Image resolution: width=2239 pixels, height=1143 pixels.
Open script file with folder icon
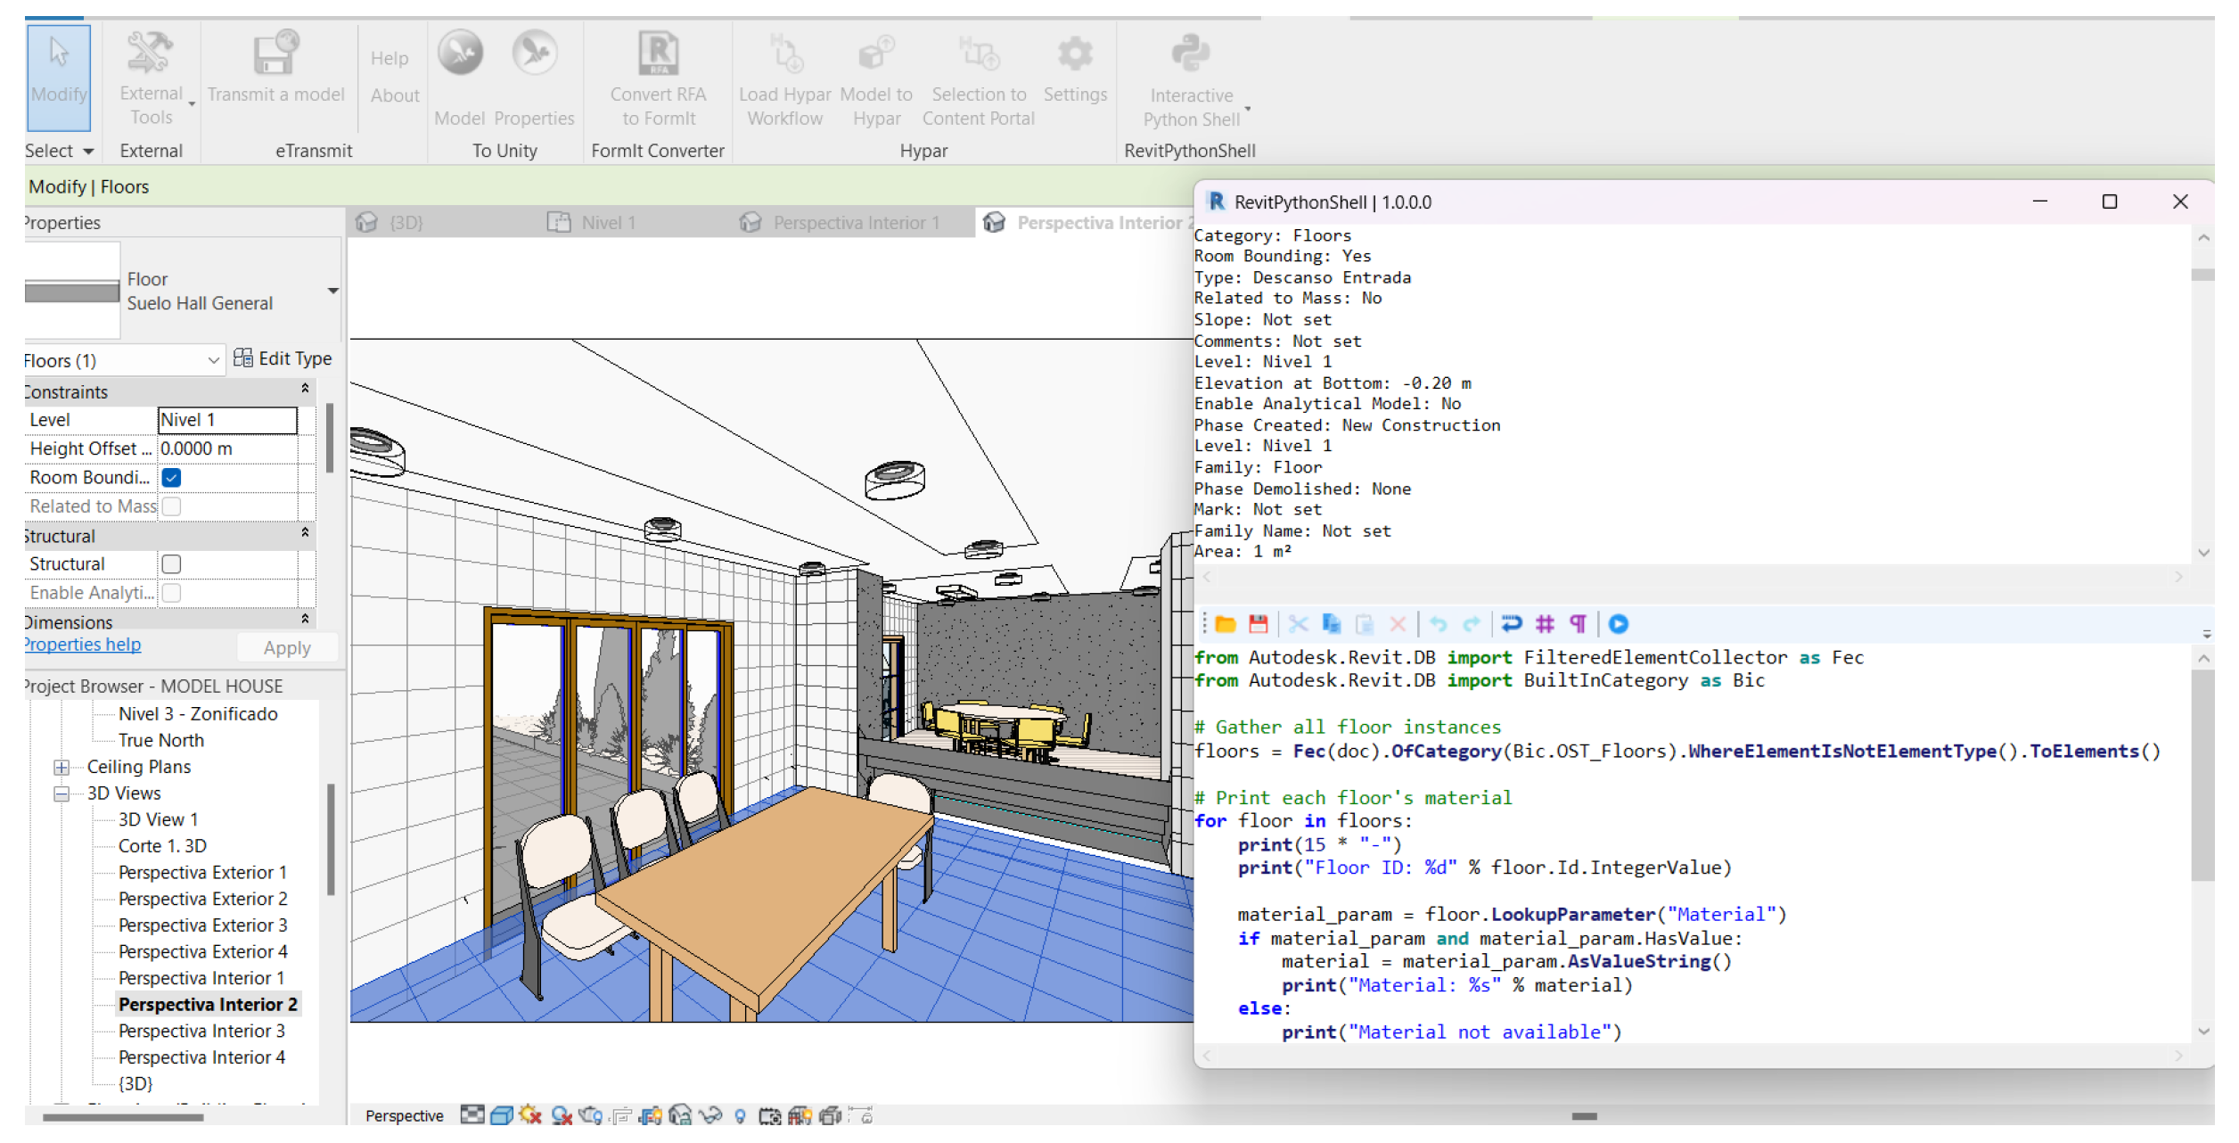(x=1226, y=624)
